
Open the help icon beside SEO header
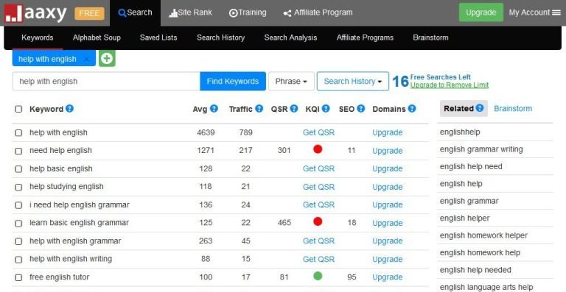(x=361, y=108)
